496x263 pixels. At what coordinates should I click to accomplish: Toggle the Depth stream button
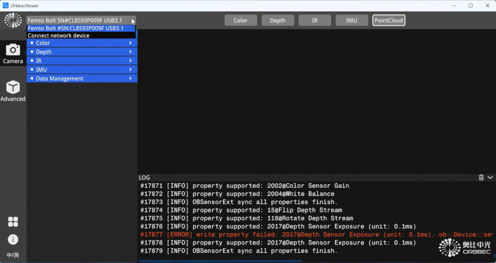pyautogui.click(x=278, y=20)
